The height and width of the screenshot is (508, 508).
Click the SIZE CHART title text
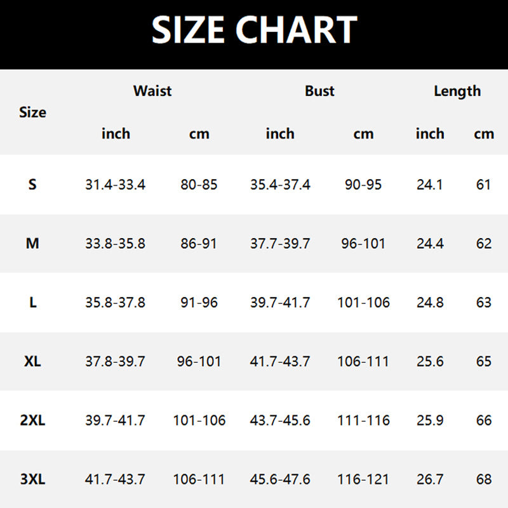point(254,30)
